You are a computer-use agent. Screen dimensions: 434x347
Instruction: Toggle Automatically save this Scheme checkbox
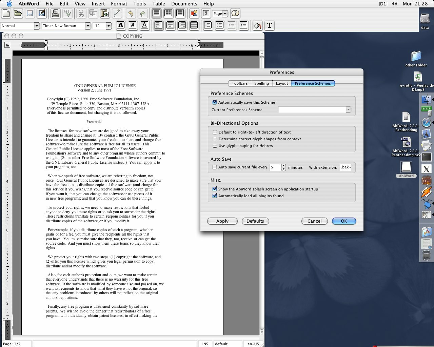coord(215,102)
